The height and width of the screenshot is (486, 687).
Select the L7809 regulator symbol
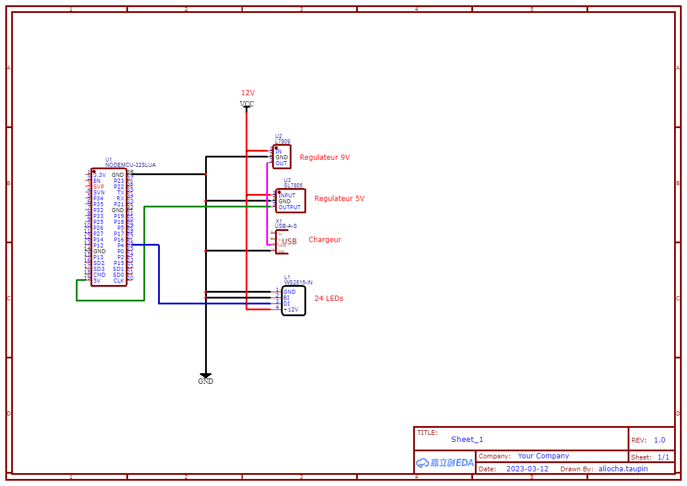(x=281, y=156)
